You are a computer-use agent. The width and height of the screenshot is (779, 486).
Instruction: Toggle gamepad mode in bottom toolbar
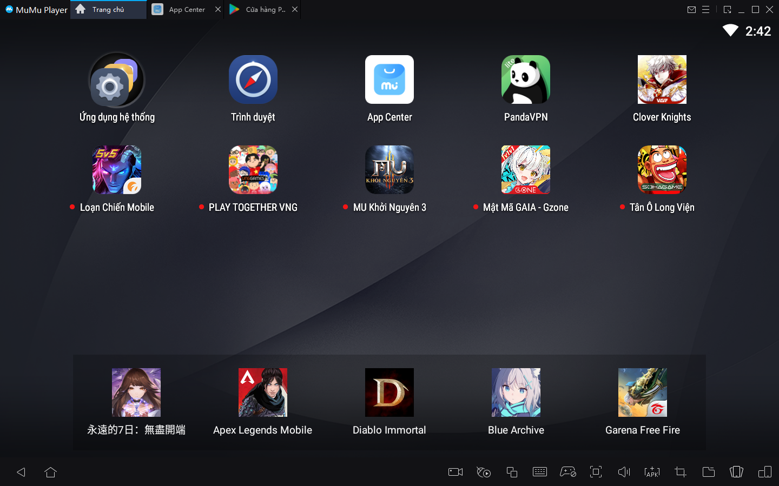point(567,472)
